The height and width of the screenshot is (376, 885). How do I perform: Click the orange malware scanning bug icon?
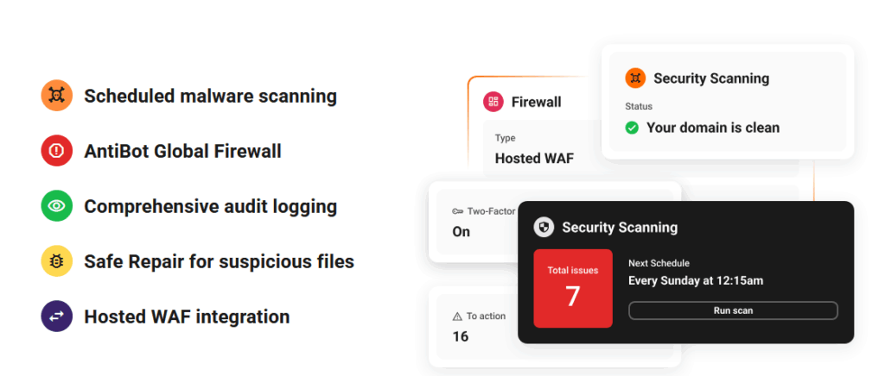click(56, 95)
